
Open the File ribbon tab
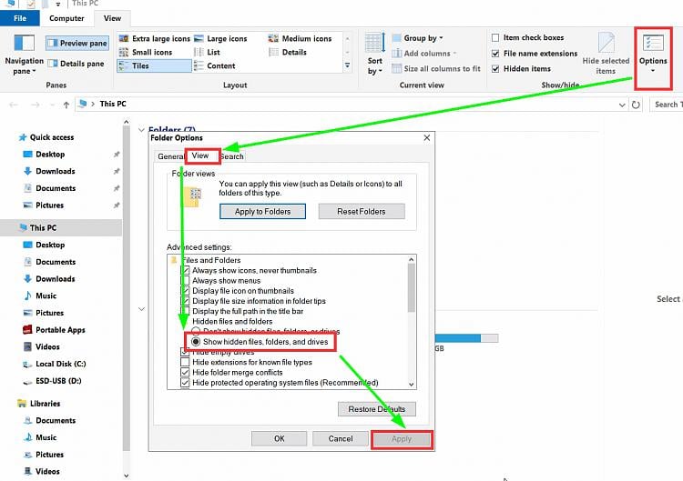(20, 18)
